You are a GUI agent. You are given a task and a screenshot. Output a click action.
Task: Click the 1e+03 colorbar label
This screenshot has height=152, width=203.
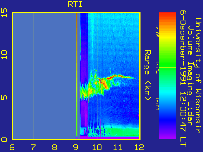[157, 104]
